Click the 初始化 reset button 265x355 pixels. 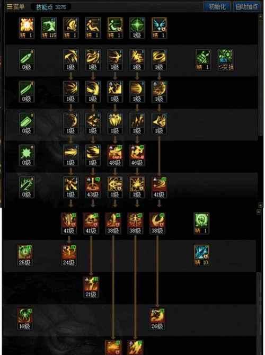click(217, 6)
